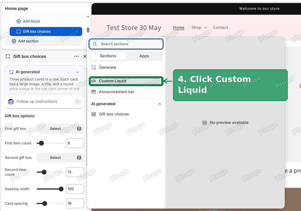Close the Gift box choices settings panel
The height and width of the screenshot is (211, 301).
(x=85, y=56)
